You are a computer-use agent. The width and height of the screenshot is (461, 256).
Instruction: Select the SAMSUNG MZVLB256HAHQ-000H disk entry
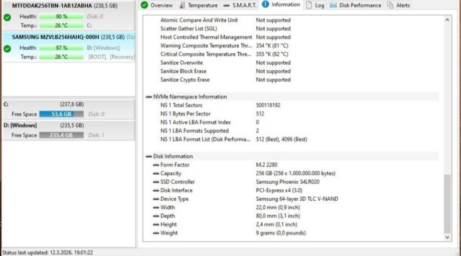[69, 47]
